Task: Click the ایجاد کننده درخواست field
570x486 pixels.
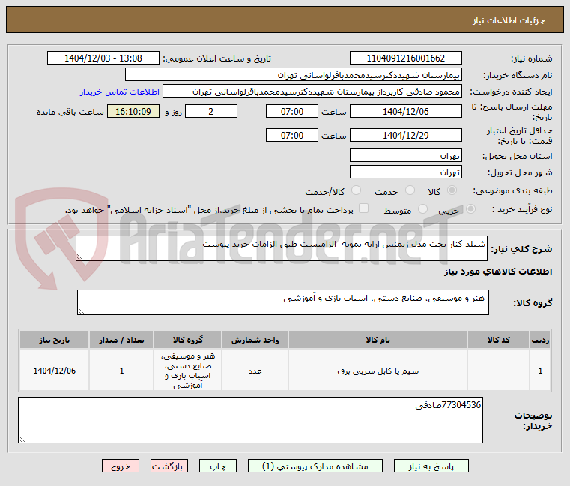Action: 312,91
